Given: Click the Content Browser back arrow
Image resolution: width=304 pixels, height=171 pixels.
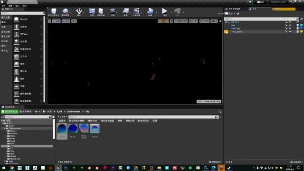Looking at the screenshot, I should point(36,112).
